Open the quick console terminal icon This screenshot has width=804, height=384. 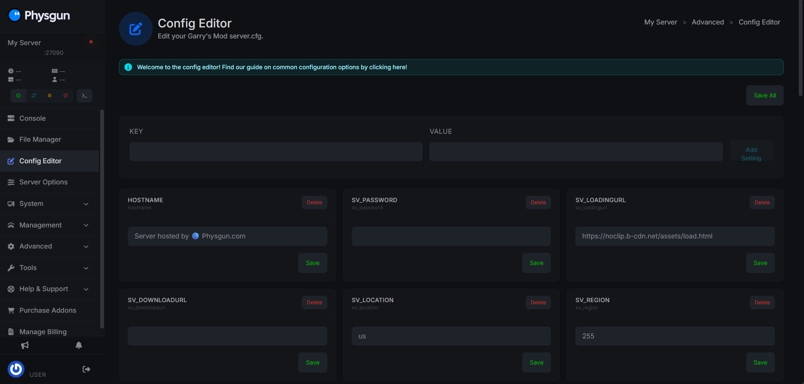point(84,96)
